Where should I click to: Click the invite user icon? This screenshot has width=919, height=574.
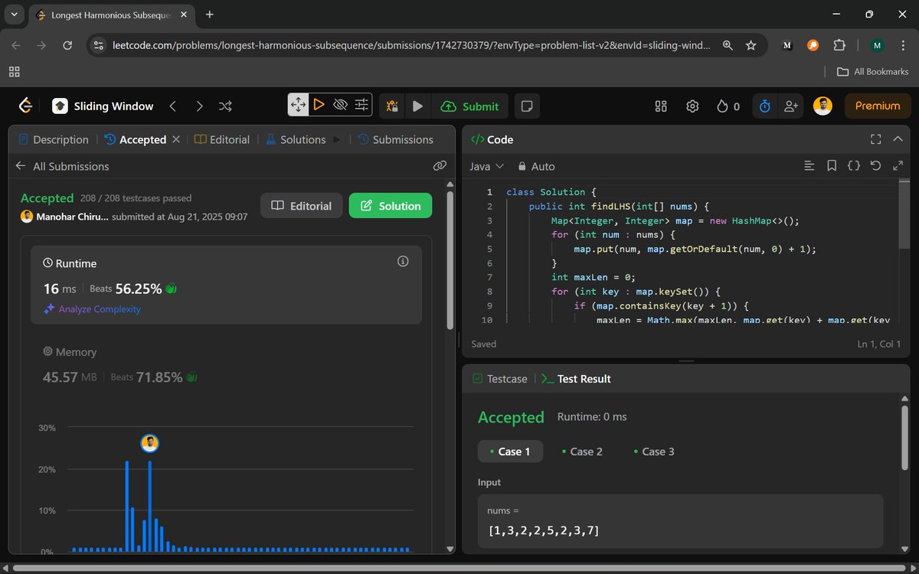(x=791, y=106)
